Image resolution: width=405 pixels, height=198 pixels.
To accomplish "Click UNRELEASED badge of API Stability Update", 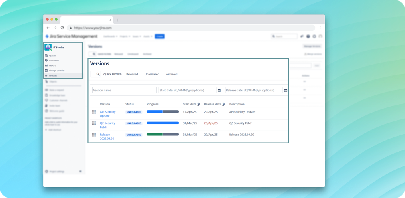I will coord(134,112).
